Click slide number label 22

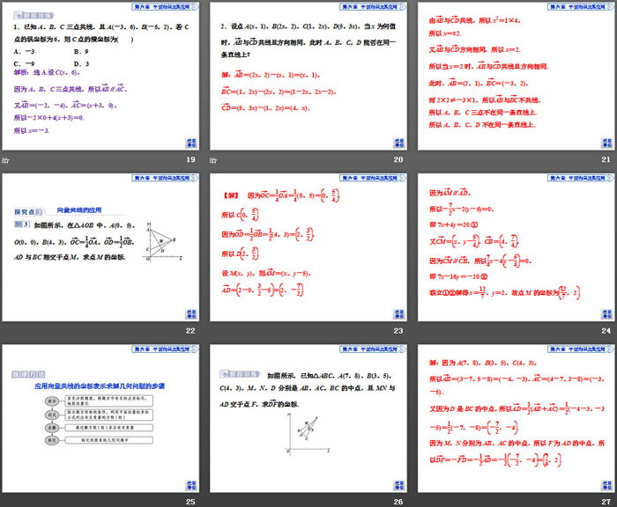[x=190, y=331]
